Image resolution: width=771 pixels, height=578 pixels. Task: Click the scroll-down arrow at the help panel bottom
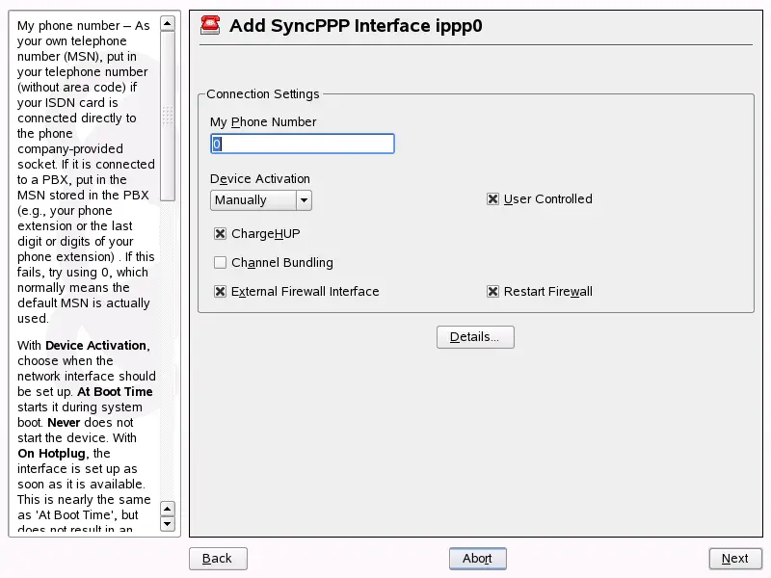pyautogui.click(x=168, y=524)
